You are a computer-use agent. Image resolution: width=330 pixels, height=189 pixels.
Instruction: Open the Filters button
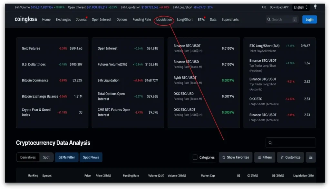tap(265, 157)
